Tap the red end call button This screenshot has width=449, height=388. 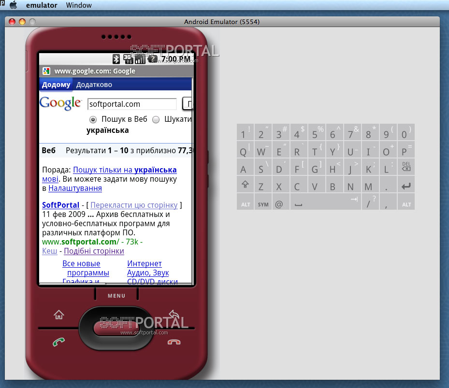pyautogui.click(x=174, y=342)
